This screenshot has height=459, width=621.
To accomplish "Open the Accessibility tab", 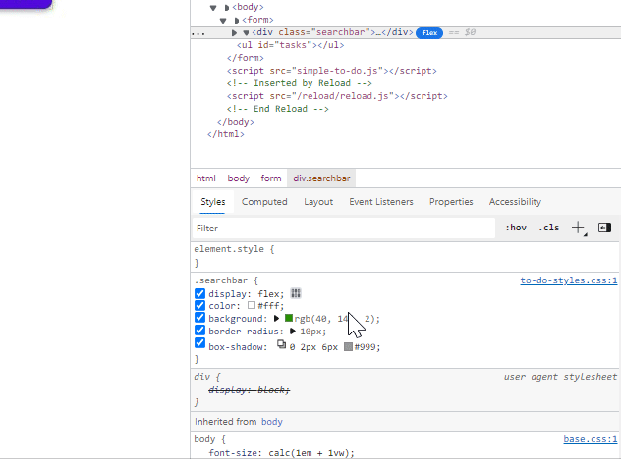I will (515, 202).
